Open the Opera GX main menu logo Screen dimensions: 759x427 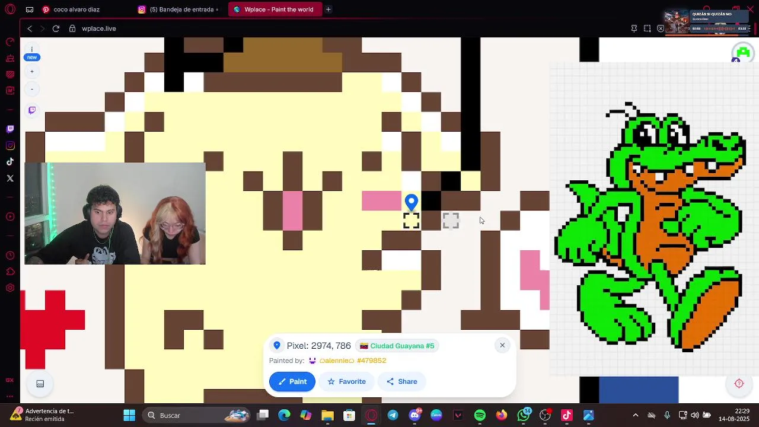[9, 9]
